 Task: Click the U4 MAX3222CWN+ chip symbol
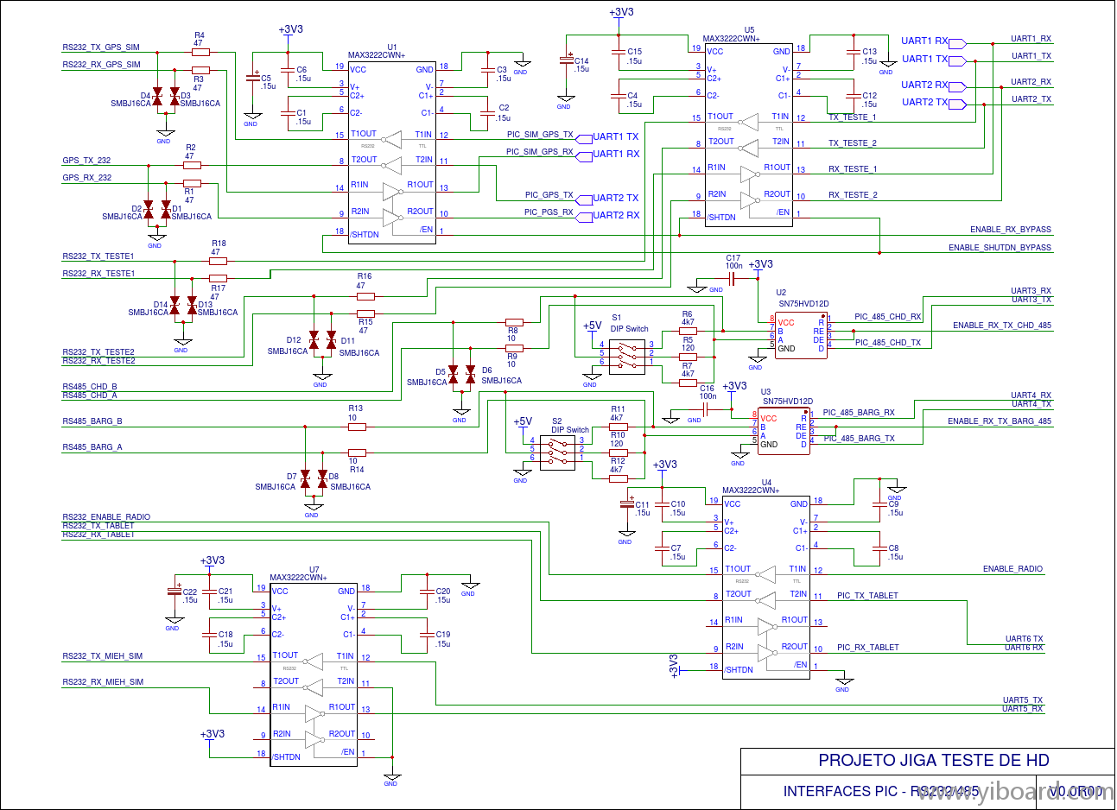pyautogui.click(x=766, y=587)
